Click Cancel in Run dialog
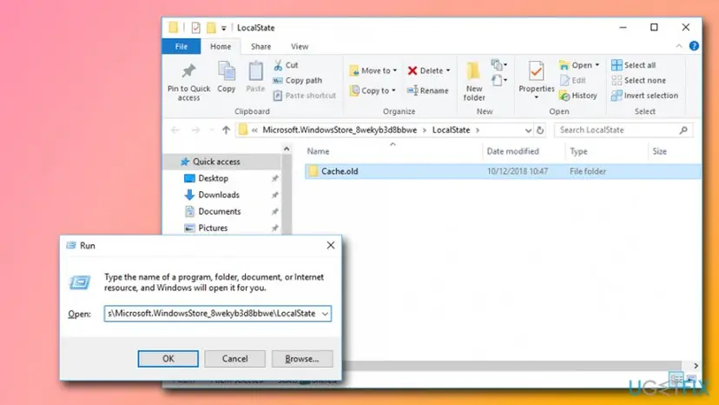719x405 pixels. coord(234,359)
